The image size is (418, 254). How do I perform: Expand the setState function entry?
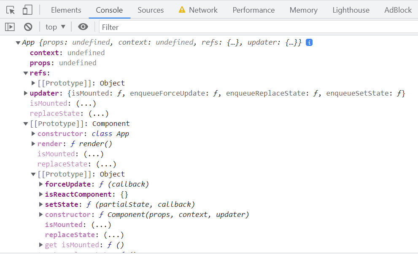click(41, 204)
